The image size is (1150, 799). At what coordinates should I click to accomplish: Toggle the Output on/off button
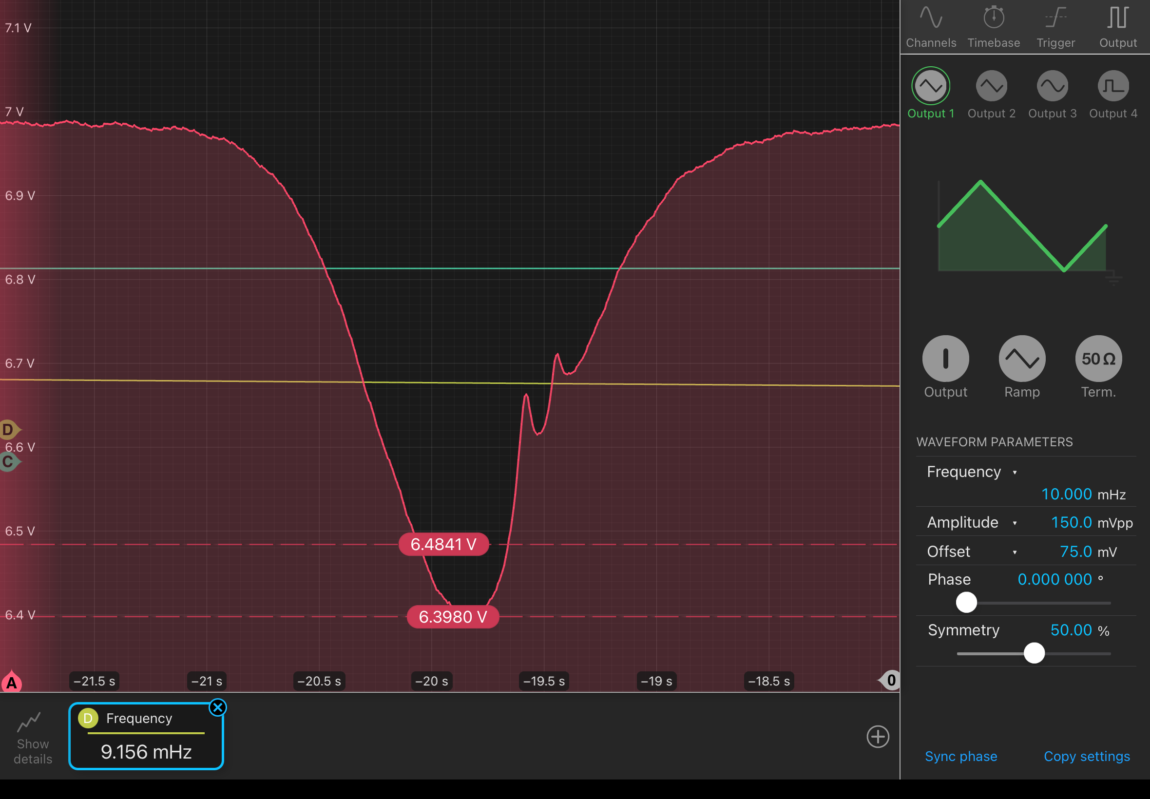(945, 359)
